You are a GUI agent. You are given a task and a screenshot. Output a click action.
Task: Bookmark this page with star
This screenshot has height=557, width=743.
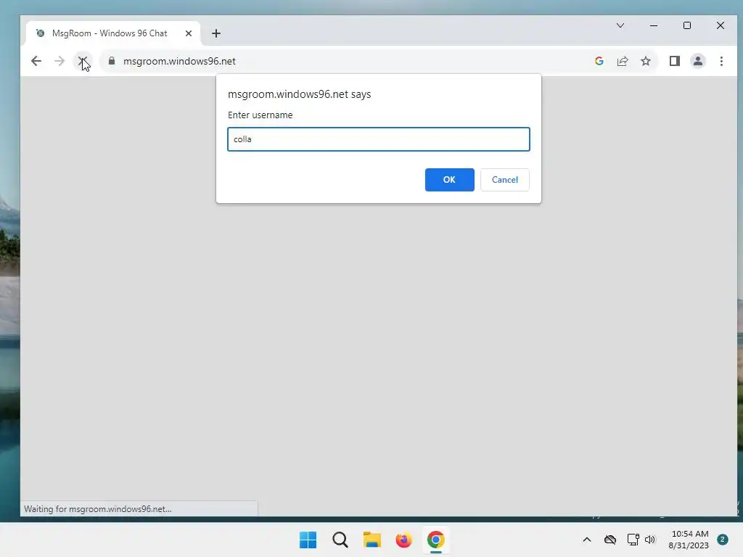point(645,61)
